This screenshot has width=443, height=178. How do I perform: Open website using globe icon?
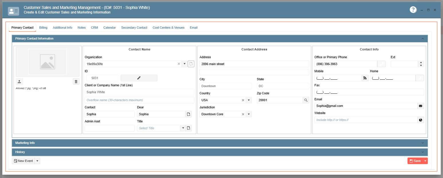(421, 120)
